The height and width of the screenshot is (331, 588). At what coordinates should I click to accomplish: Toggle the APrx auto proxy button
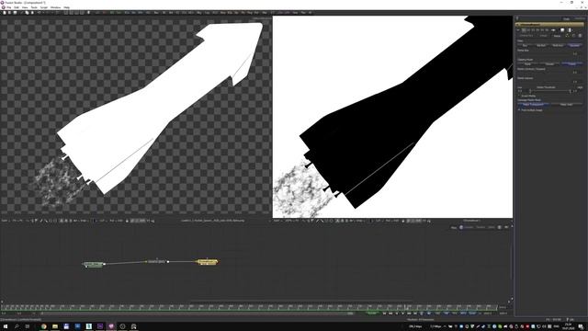tap(463, 314)
